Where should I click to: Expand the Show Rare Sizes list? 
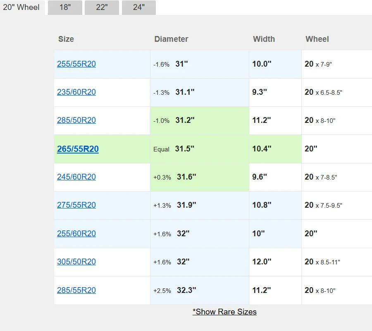[x=224, y=312]
